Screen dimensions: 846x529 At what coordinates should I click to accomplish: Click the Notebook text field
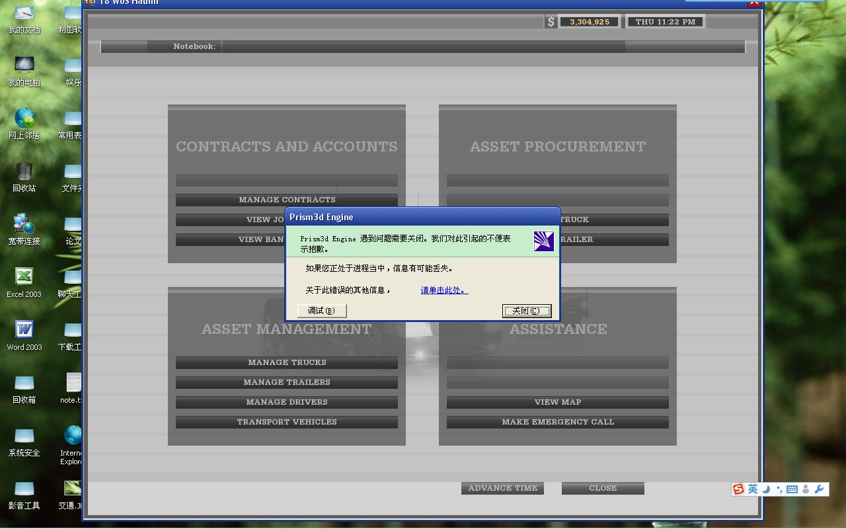pos(423,46)
